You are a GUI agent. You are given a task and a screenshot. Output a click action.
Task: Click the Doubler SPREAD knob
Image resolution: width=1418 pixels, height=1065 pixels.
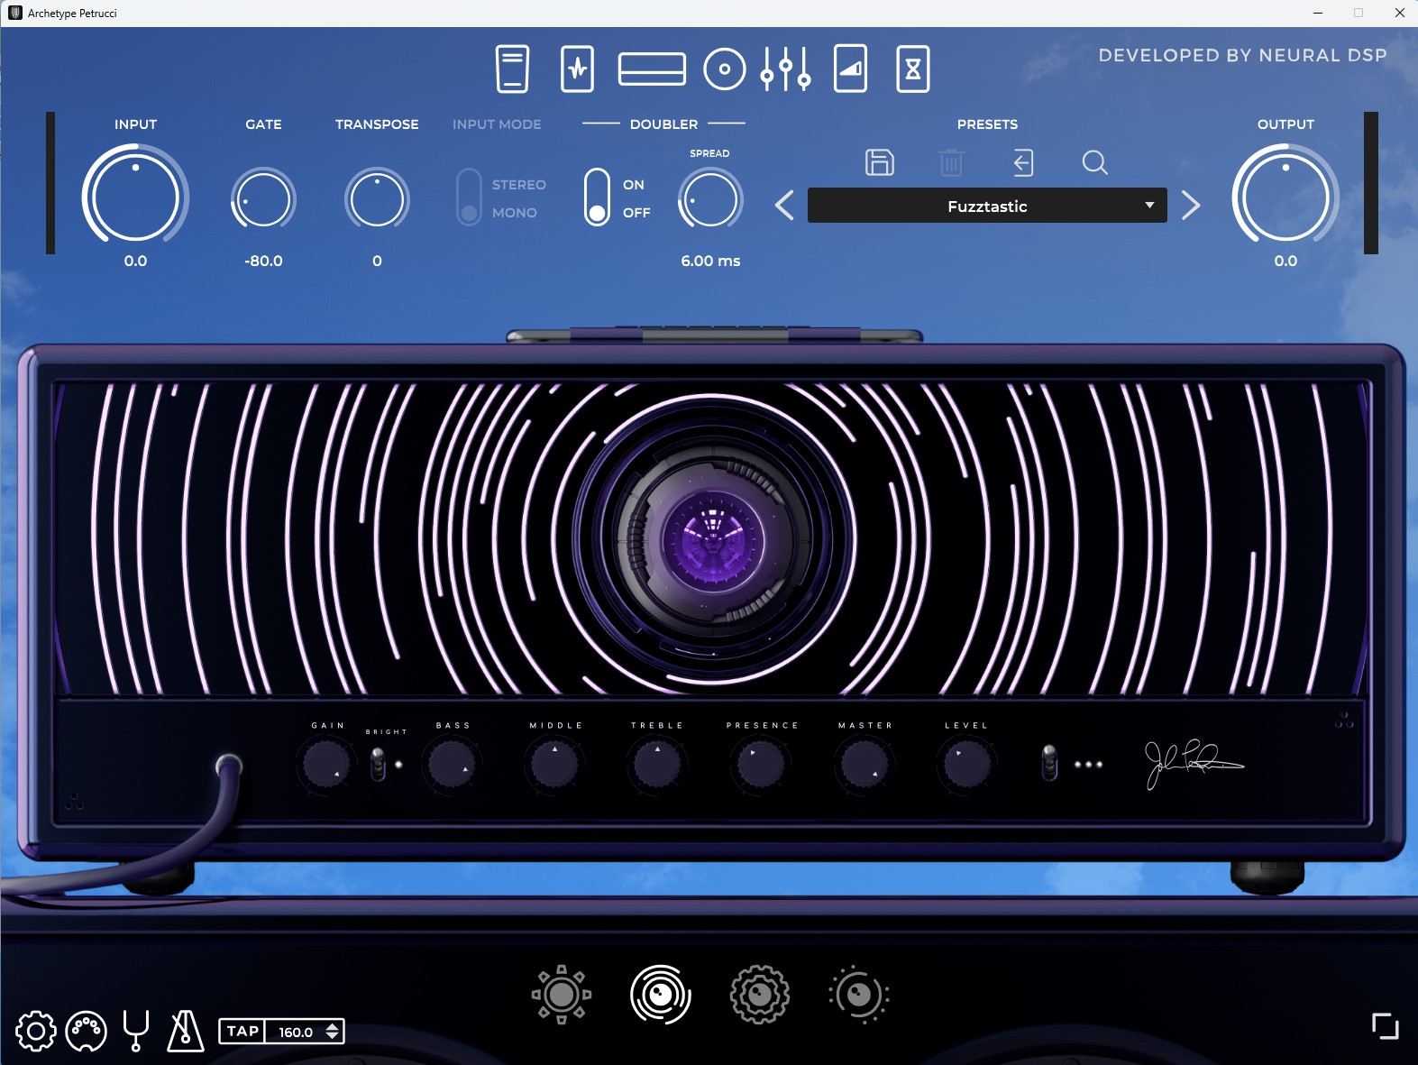pyautogui.click(x=710, y=199)
